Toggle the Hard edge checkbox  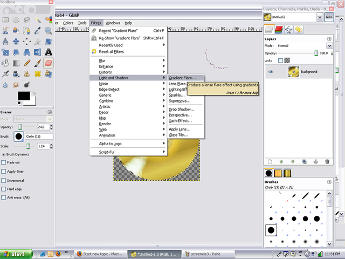pos(4,189)
